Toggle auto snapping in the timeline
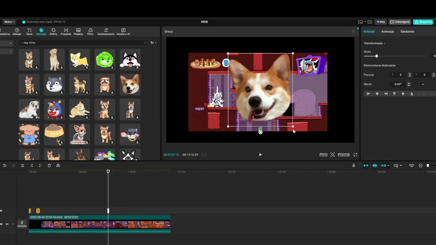 coord(375,166)
